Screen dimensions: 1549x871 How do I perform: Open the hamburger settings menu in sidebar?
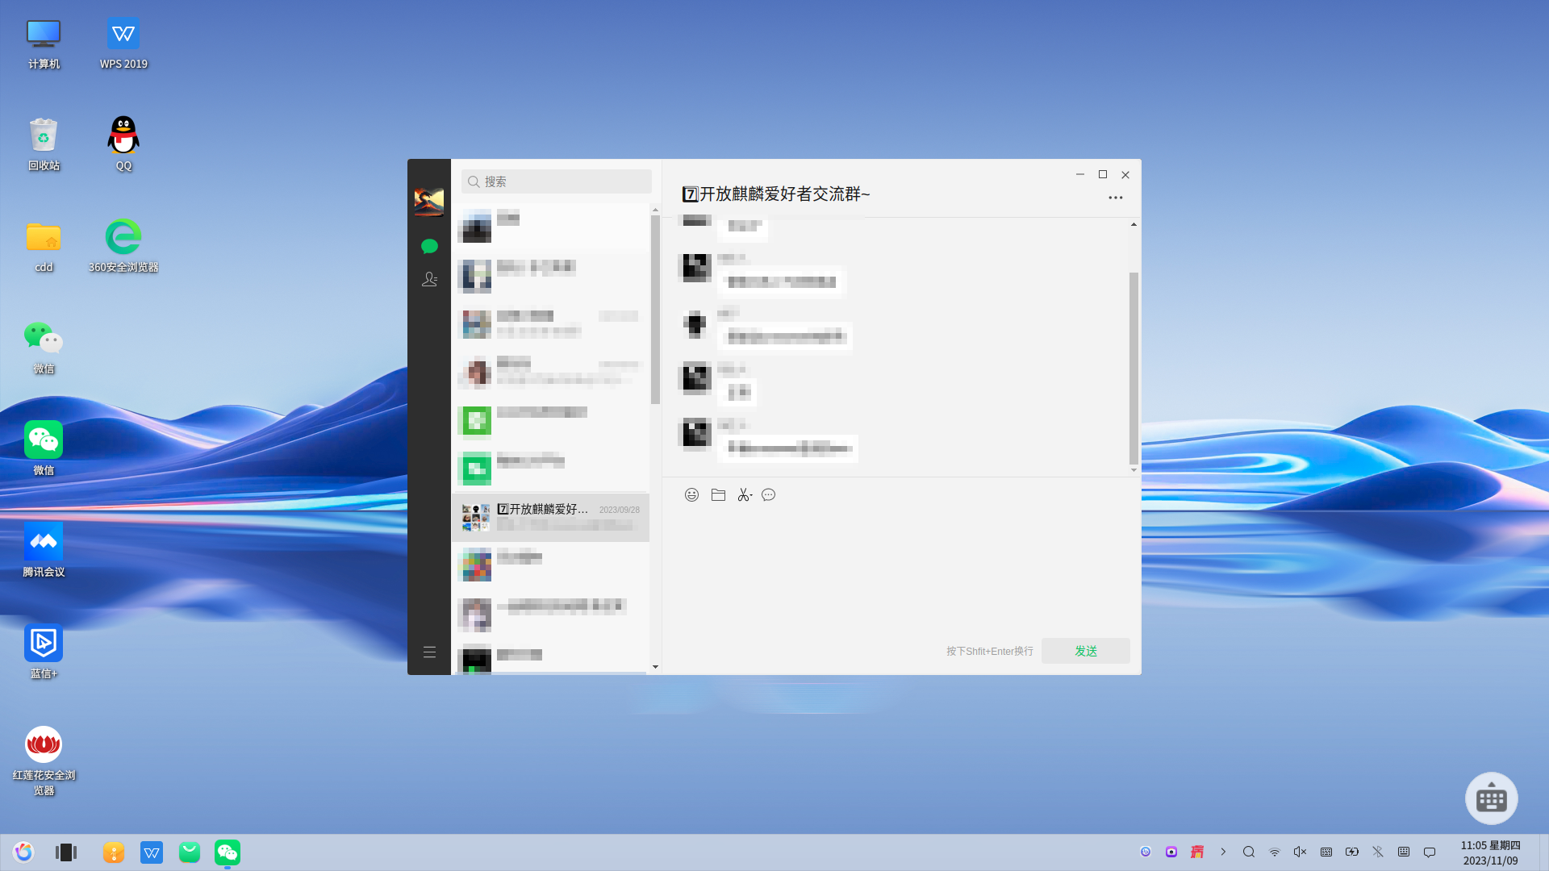pyautogui.click(x=429, y=652)
